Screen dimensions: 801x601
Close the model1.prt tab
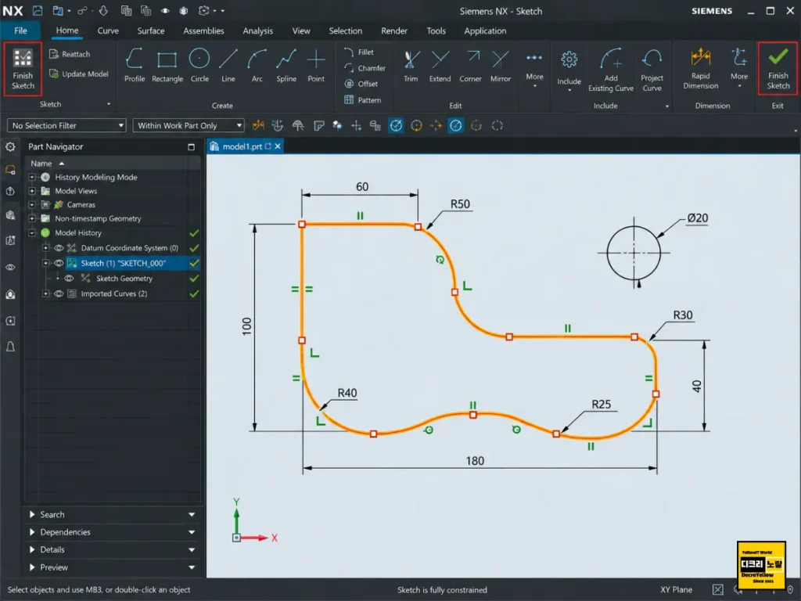[x=278, y=146]
